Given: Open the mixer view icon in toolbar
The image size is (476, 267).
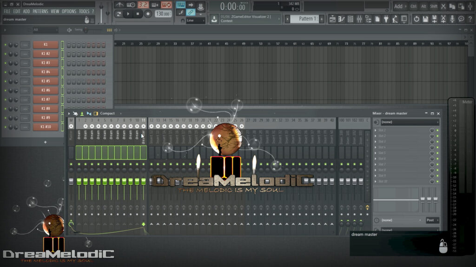Looking at the screenshot, I should click(359, 19).
